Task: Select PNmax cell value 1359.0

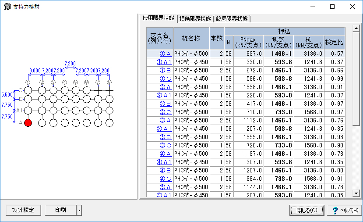Action: coord(248,137)
